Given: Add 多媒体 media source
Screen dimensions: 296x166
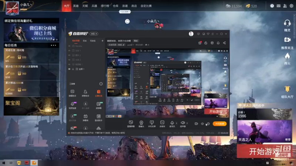Looking at the screenshot, I should tap(162, 124).
